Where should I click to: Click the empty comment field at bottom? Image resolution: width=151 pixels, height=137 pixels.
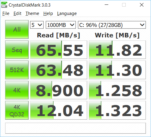pos(75,128)
